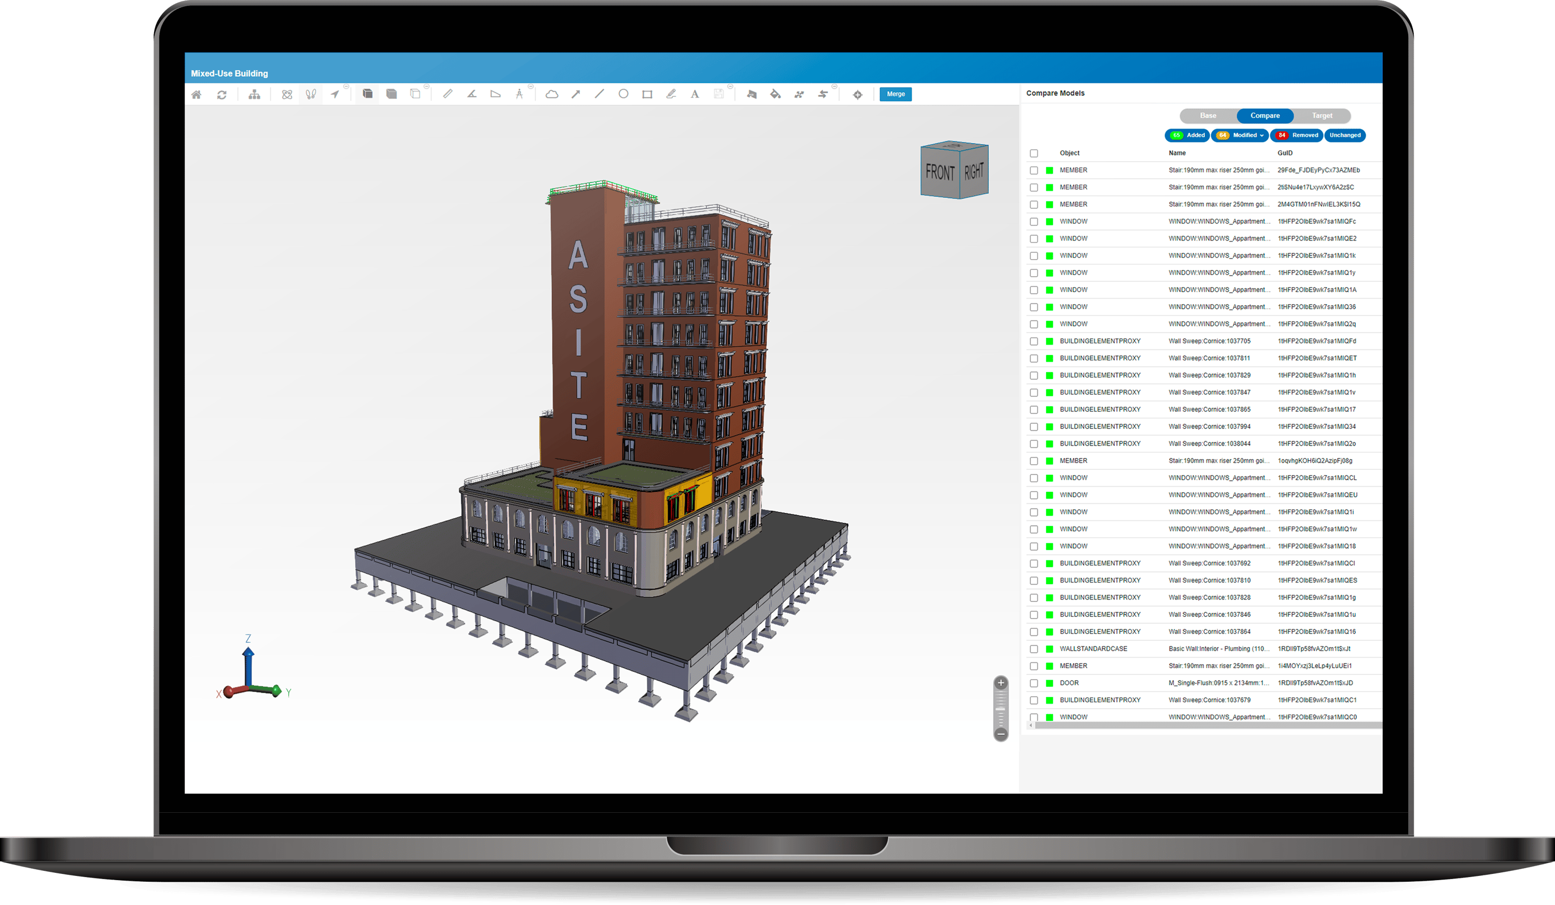Activate the rectangle markup tool
1555x905 pixels.
point(646,94)
